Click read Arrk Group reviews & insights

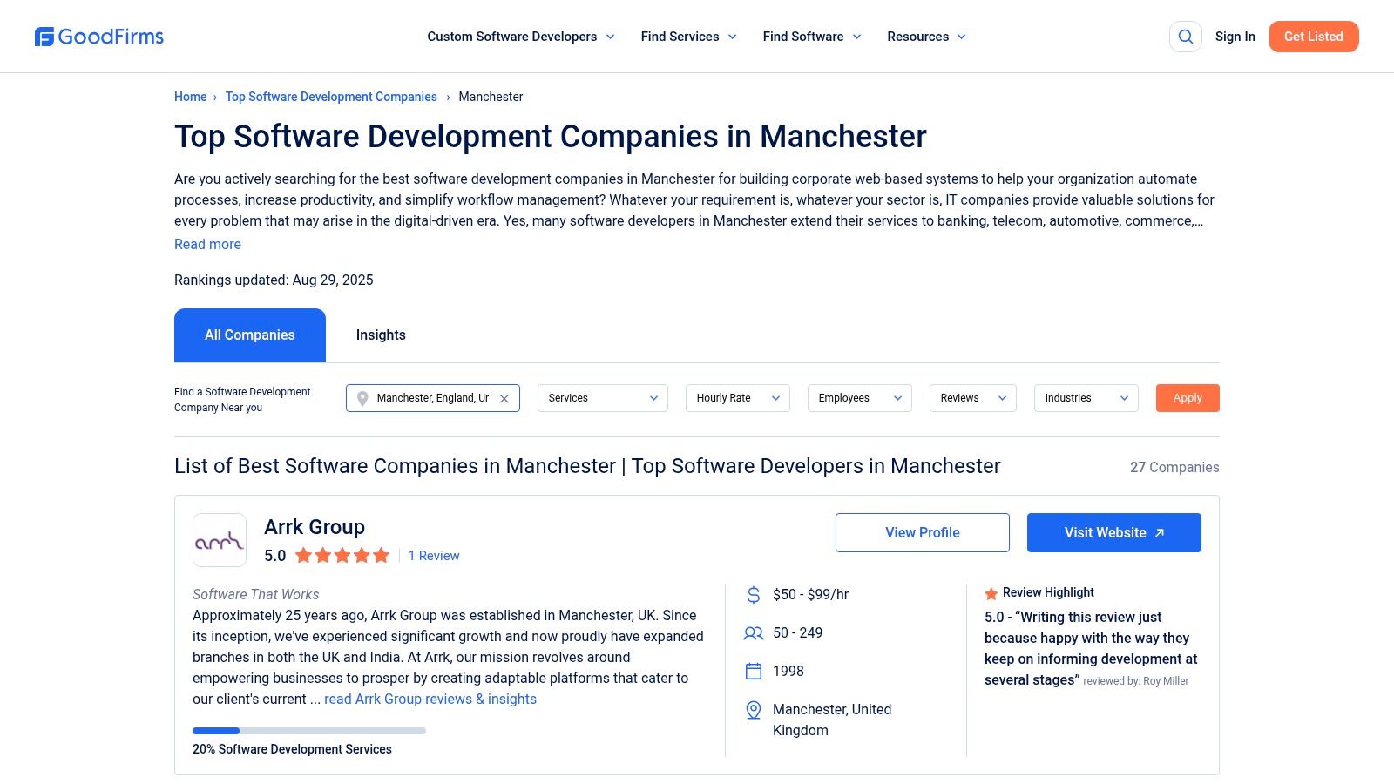430,700
